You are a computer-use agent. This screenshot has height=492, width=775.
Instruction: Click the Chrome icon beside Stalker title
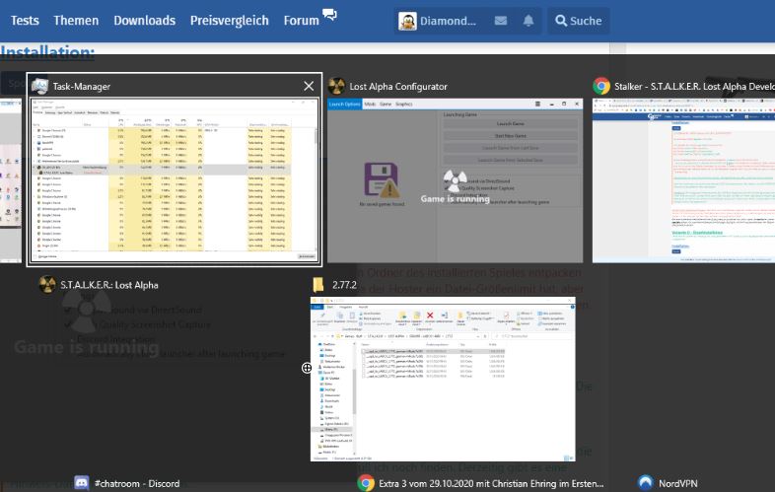601,86
